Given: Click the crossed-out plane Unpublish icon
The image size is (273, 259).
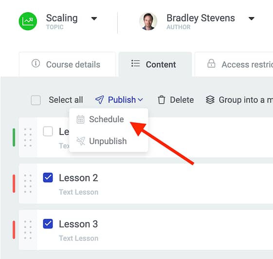Looking at the screenshot, I should click(x=81, y=141).
